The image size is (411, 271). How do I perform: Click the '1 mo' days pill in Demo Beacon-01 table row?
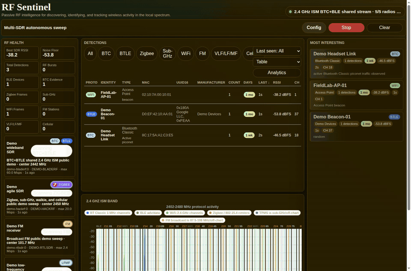[x=249, y=114]
